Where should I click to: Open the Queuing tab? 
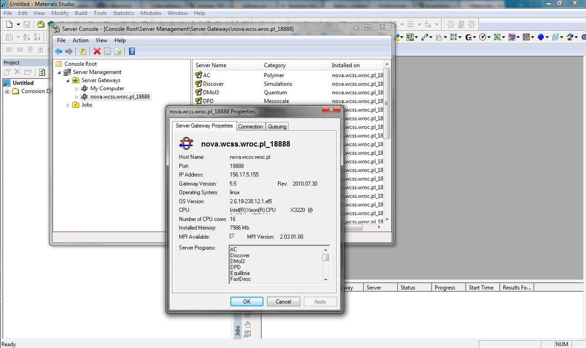pyautogui.click(x=277, y=127)
